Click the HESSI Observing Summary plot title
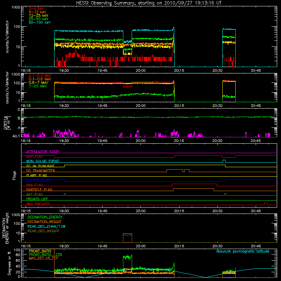 [x=149, y=3]
